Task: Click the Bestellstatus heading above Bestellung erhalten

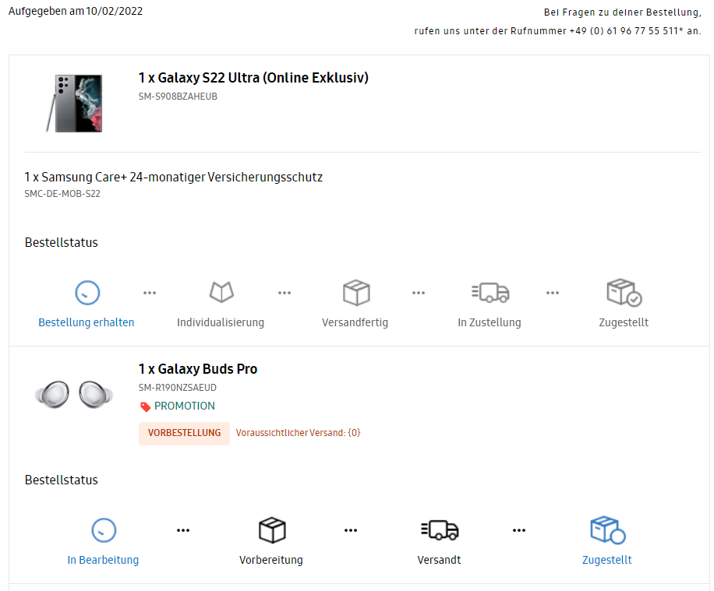Action: click(x=62, y=242)
